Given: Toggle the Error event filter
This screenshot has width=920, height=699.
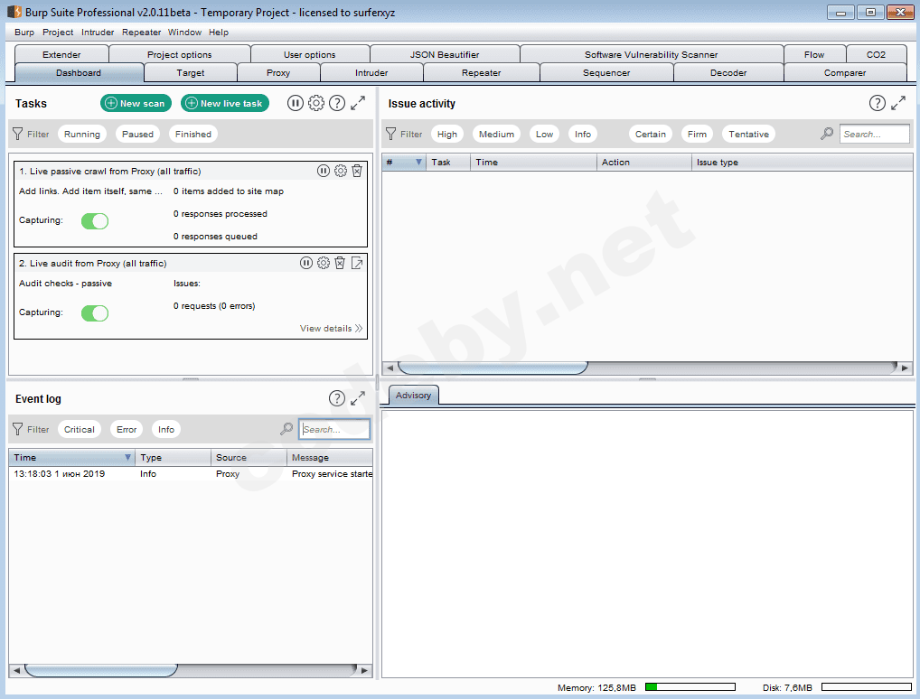Looking at the screenshot, I should [x=127, y=429].
